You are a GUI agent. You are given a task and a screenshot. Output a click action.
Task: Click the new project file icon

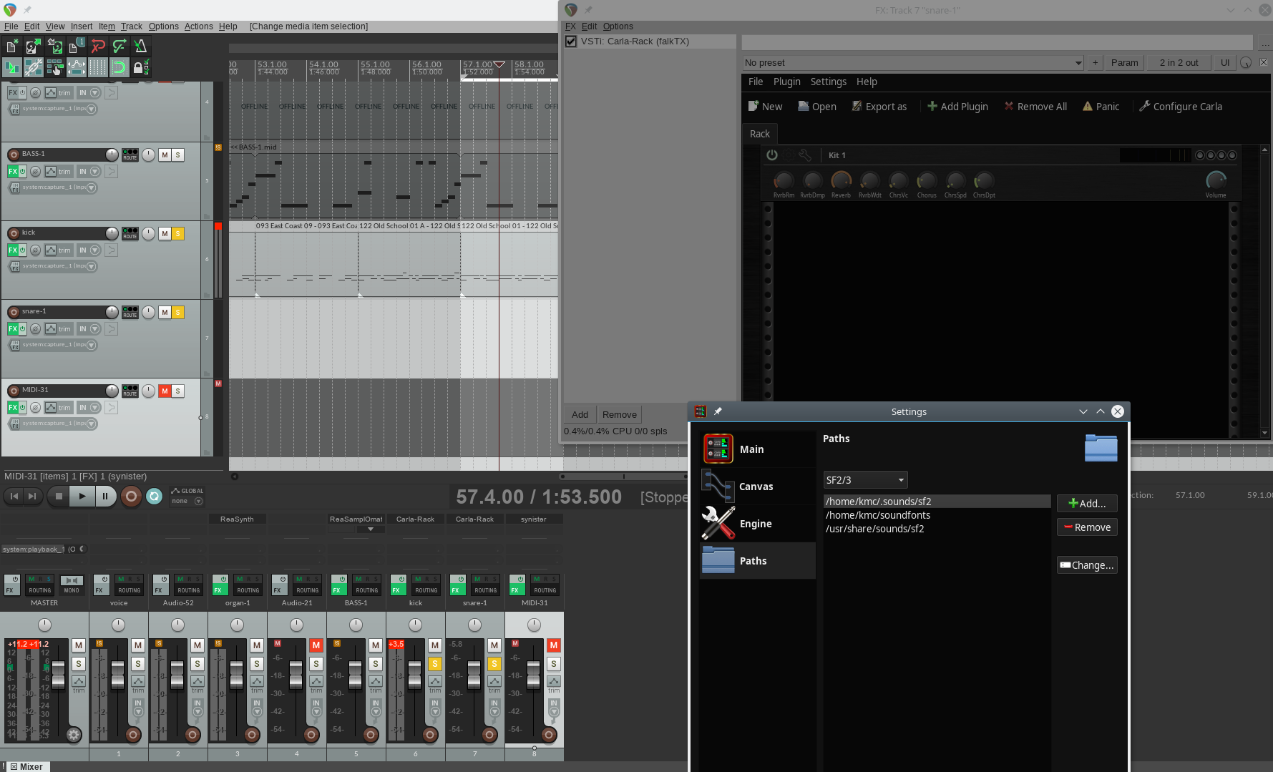point(12,47)
